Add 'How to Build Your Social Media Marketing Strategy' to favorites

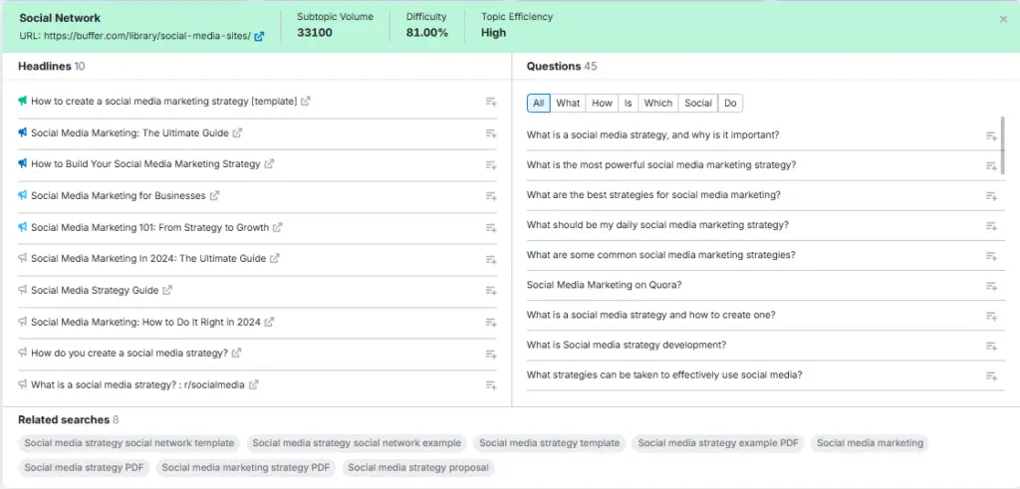tap(490, 165)
